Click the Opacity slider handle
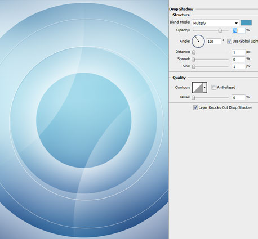Image resolution: width=258 pixels, height=239 pixels. (x=220, y=30)
